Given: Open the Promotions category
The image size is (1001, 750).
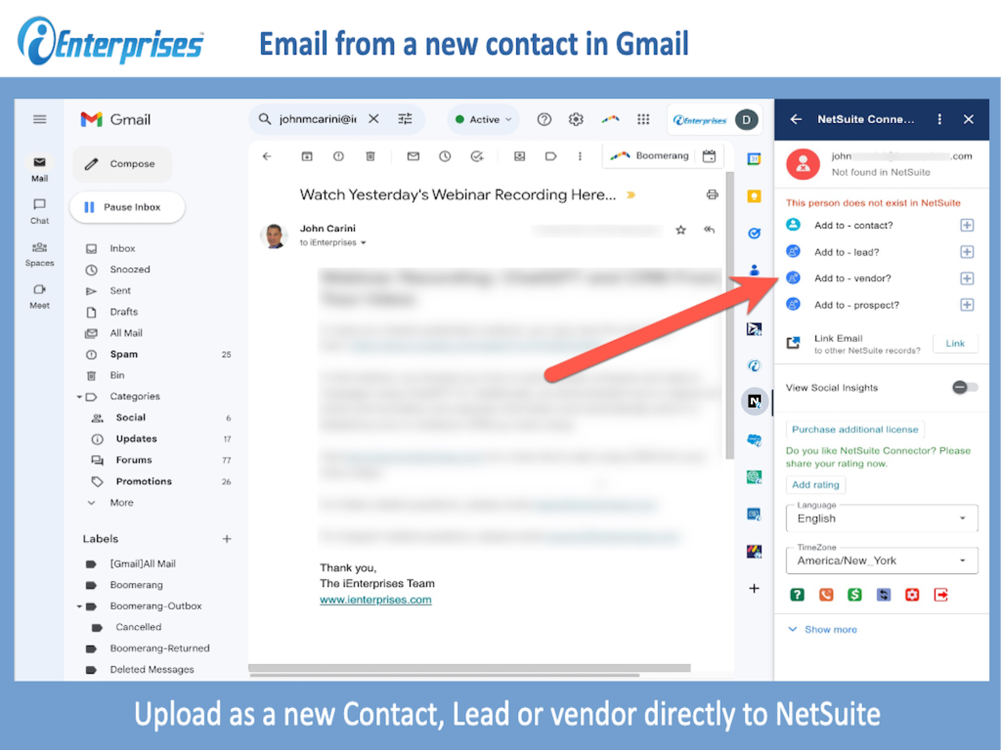Looking at the screenshot, I should coord(144,481).
